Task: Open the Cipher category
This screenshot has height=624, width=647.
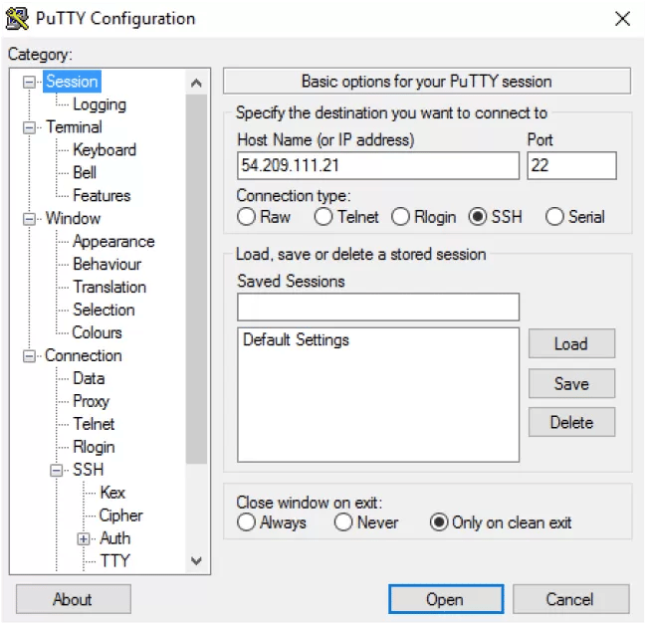Action: 120,516
